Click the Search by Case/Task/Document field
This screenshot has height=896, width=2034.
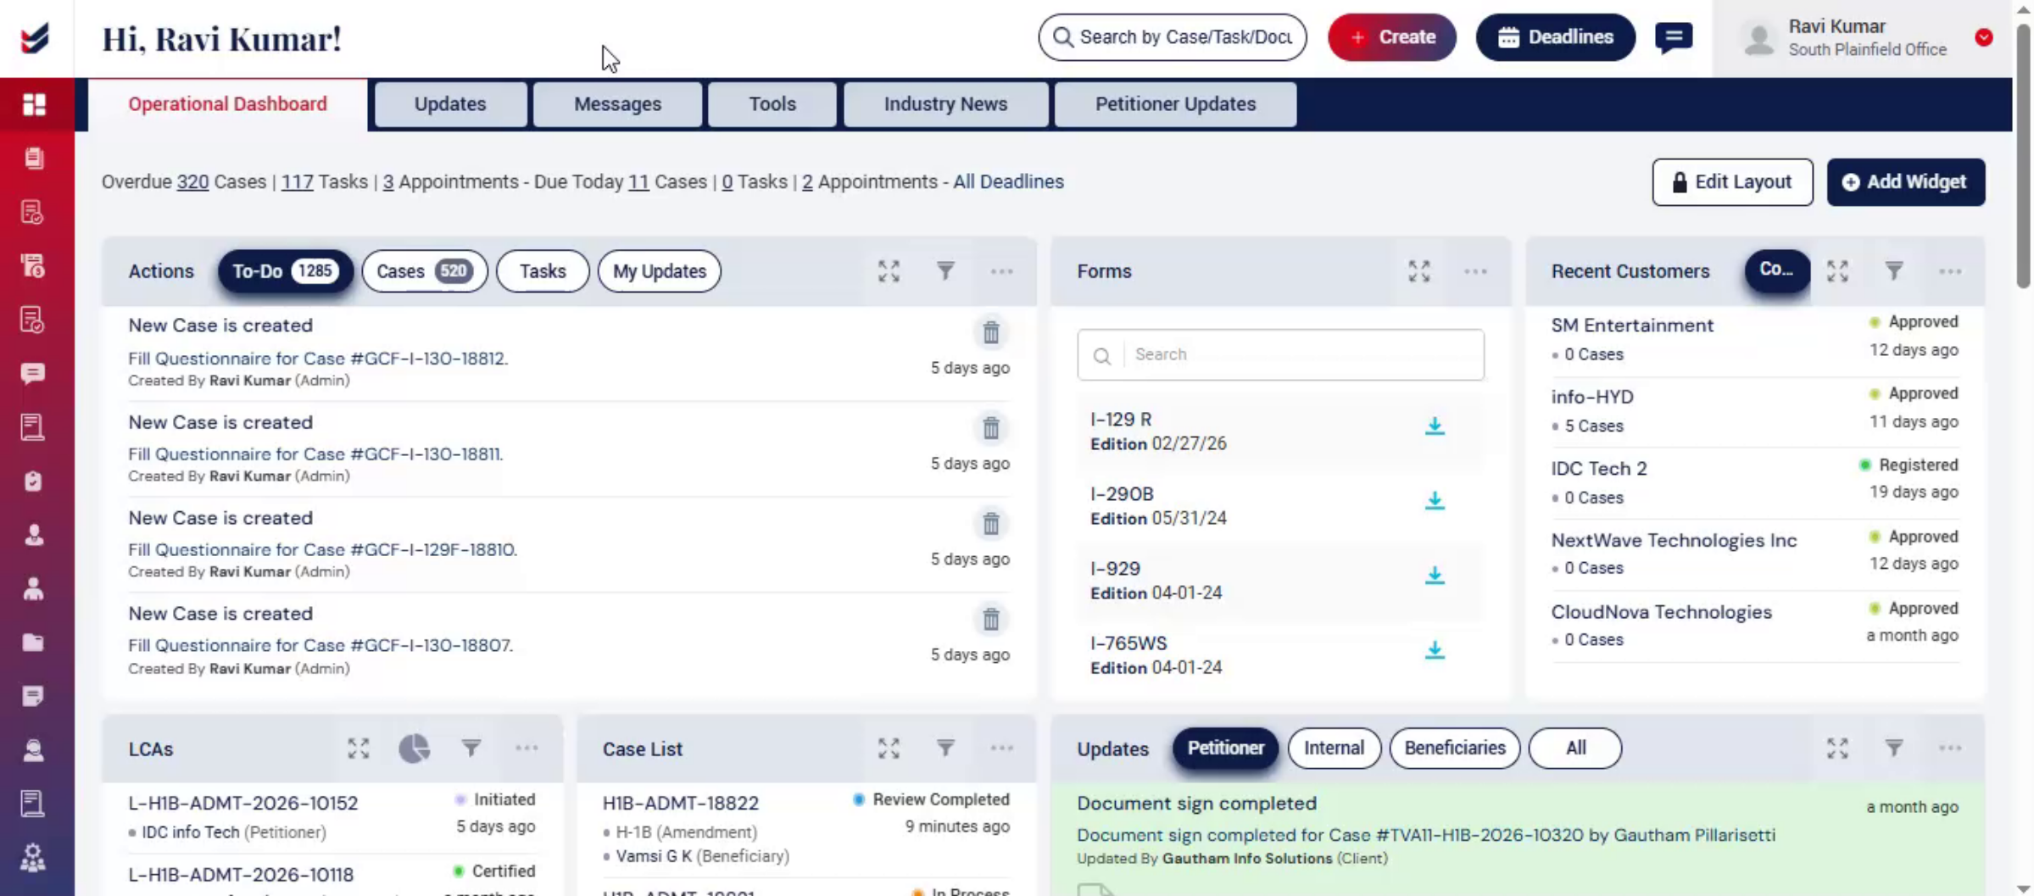point(1173,37)
